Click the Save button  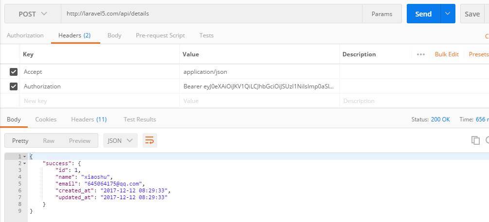pyautogui.click(x=472, y=14)
